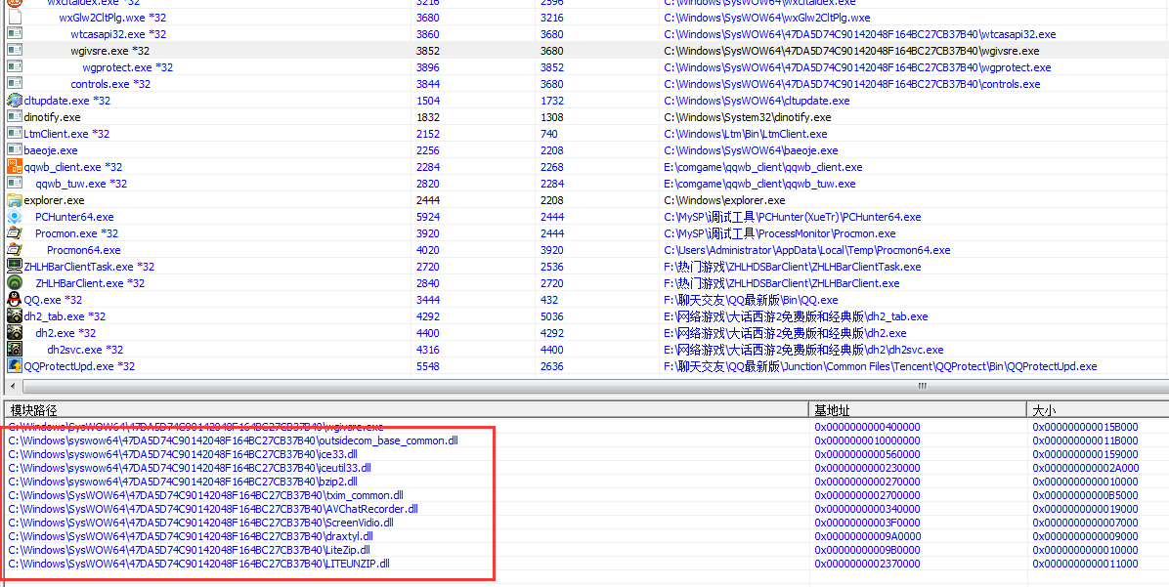The width and height of the screenshot is (1169, 587).
Task: Click base address 0x0000000010000000
Action: (x=867, y=440)
